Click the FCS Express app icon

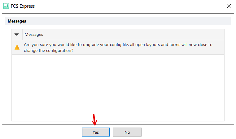point(6,6)
